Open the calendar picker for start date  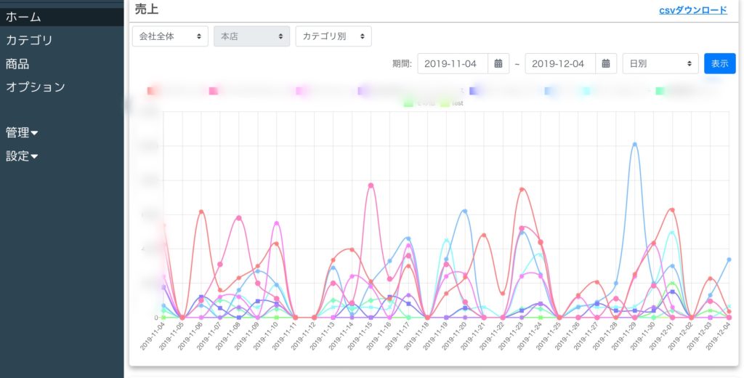[498, 64]
